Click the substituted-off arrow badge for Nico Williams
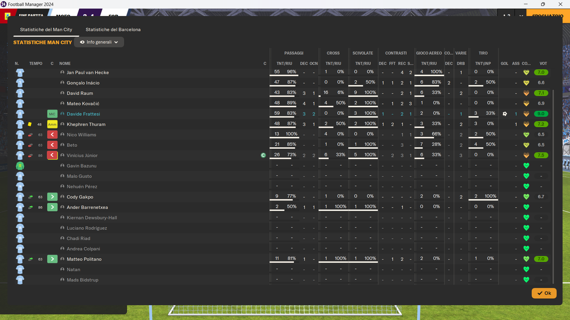570x320 pixels. point(52,135)
